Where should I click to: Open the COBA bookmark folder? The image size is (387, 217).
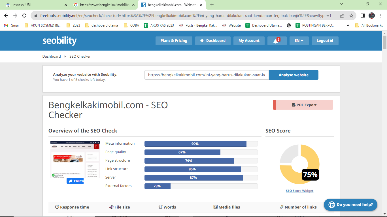[131, 25]
